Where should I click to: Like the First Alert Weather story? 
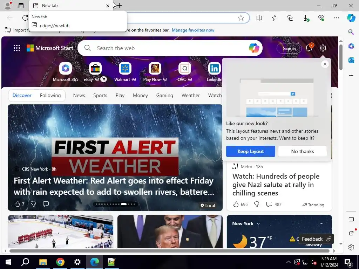pos(17,204)
